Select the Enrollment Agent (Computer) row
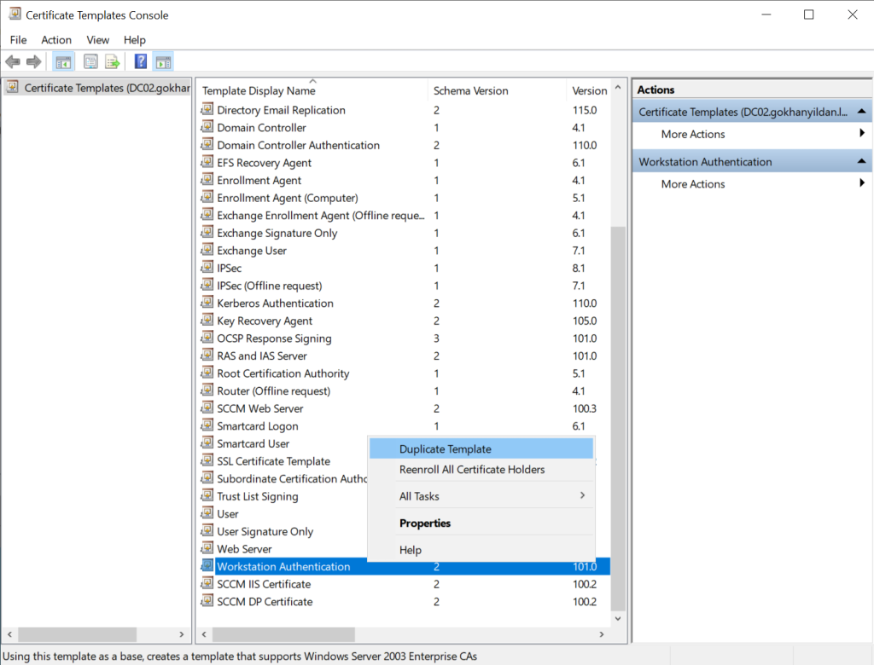 [405, 198]
